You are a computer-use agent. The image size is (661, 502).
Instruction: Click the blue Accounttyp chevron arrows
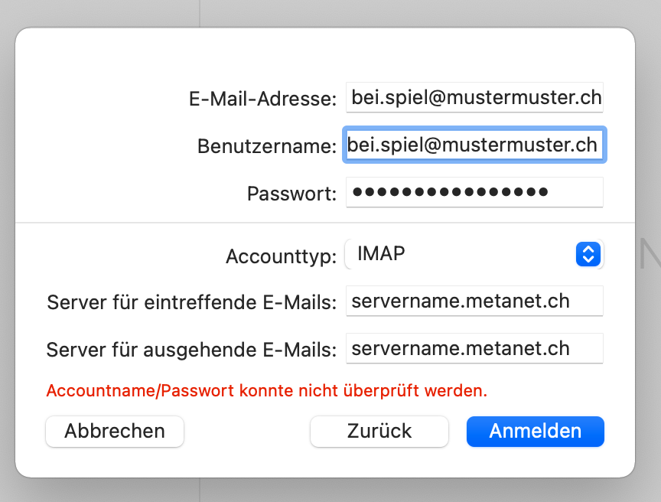pos(588,254)
